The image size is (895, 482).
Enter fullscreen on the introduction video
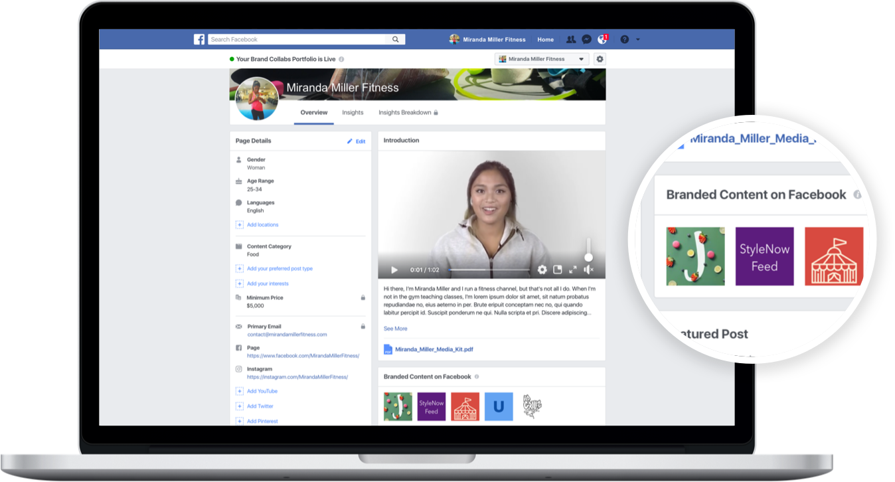[x=573, y=270]
